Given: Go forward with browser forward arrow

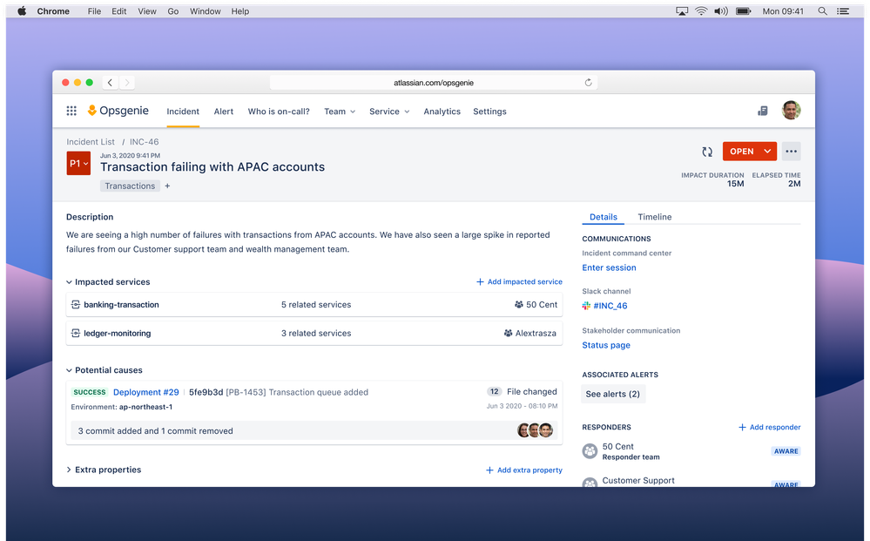Looking at the screenshot, I should [127, 83].
